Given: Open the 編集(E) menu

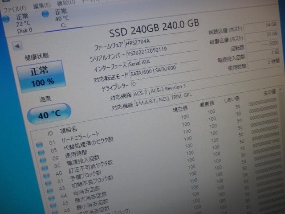Looking at the screenshot, I should (x=42, y=5).
